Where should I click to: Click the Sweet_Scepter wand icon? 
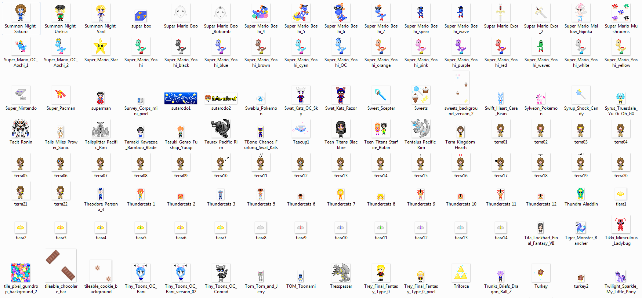381,95
